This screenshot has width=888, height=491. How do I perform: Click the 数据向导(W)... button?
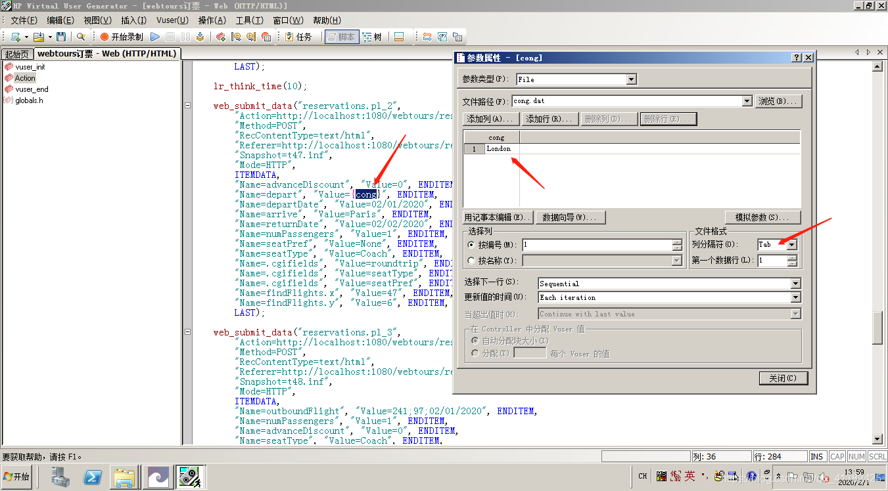(x=569, y=217)
